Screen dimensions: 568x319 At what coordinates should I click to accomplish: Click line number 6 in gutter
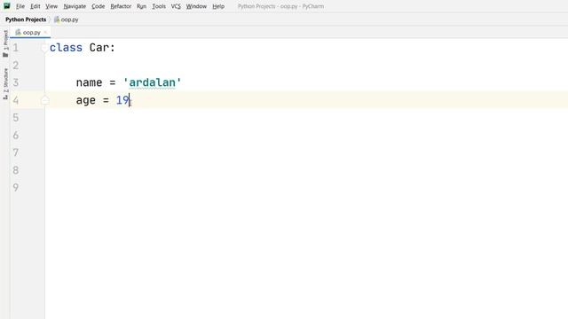pos(16,136)
